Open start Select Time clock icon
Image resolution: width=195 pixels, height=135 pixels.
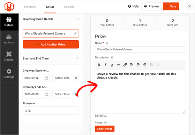point(76,78)
